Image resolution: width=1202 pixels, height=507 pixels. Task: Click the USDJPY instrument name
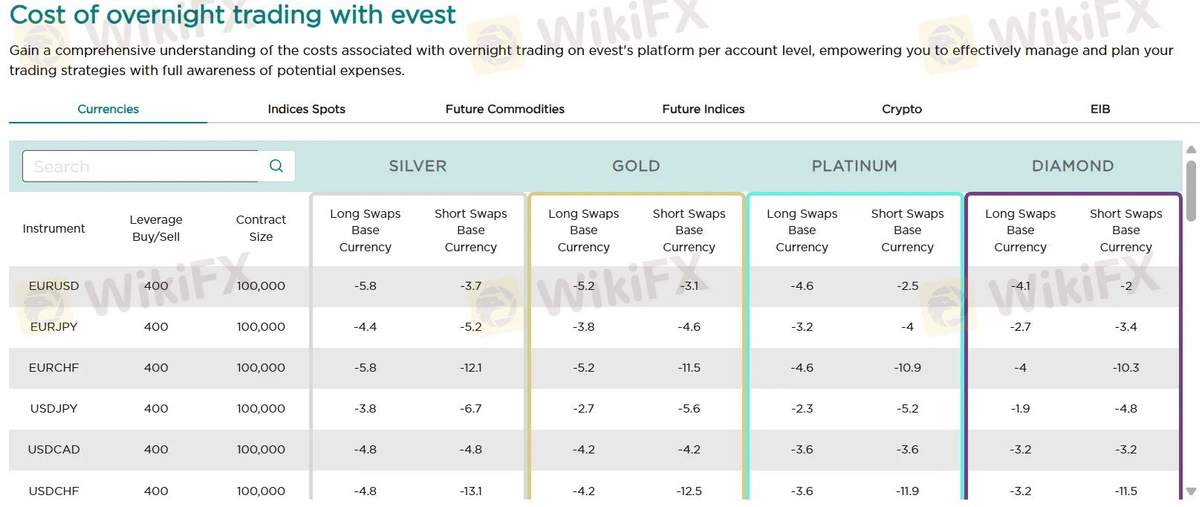tap(53, 409)
